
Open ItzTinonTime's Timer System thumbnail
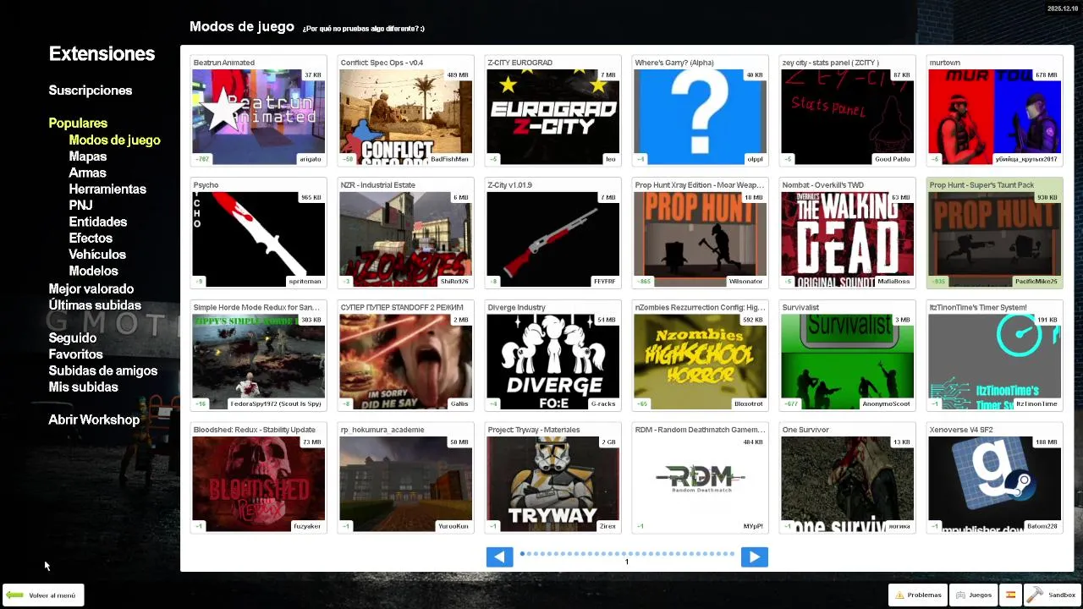pos(994,362)
